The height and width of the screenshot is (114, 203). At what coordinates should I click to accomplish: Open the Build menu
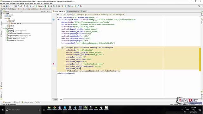tap(32, 3)
